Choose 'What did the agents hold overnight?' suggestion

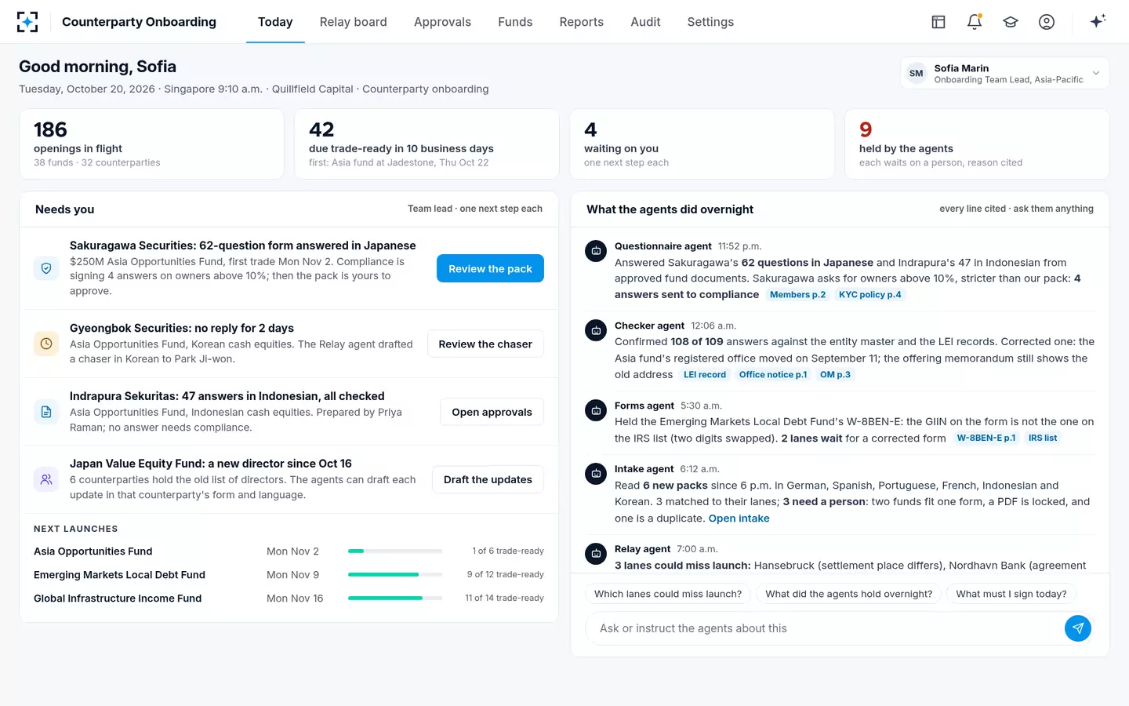[x=849, y=594]
